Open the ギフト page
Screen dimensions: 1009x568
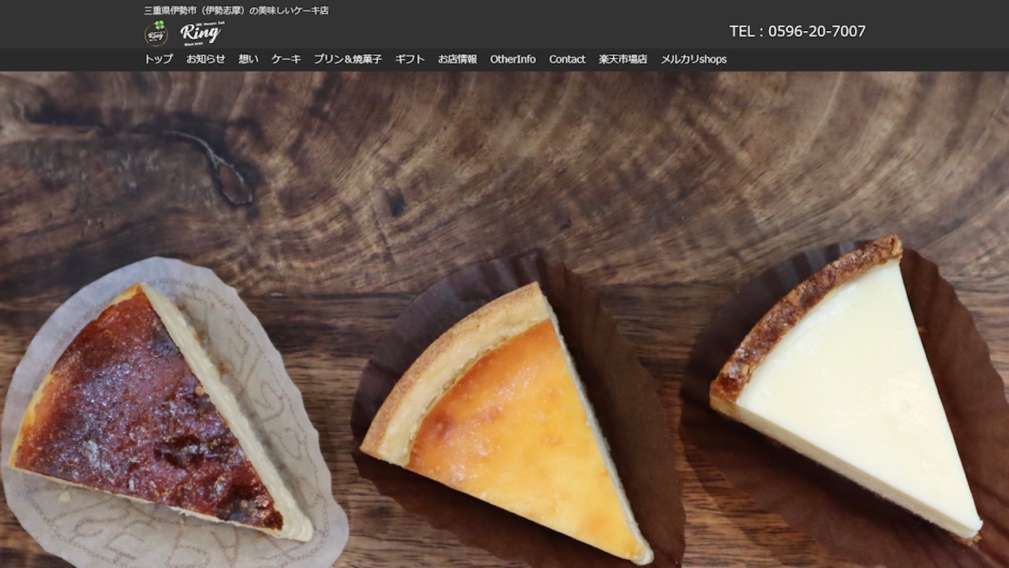(410, 59)
